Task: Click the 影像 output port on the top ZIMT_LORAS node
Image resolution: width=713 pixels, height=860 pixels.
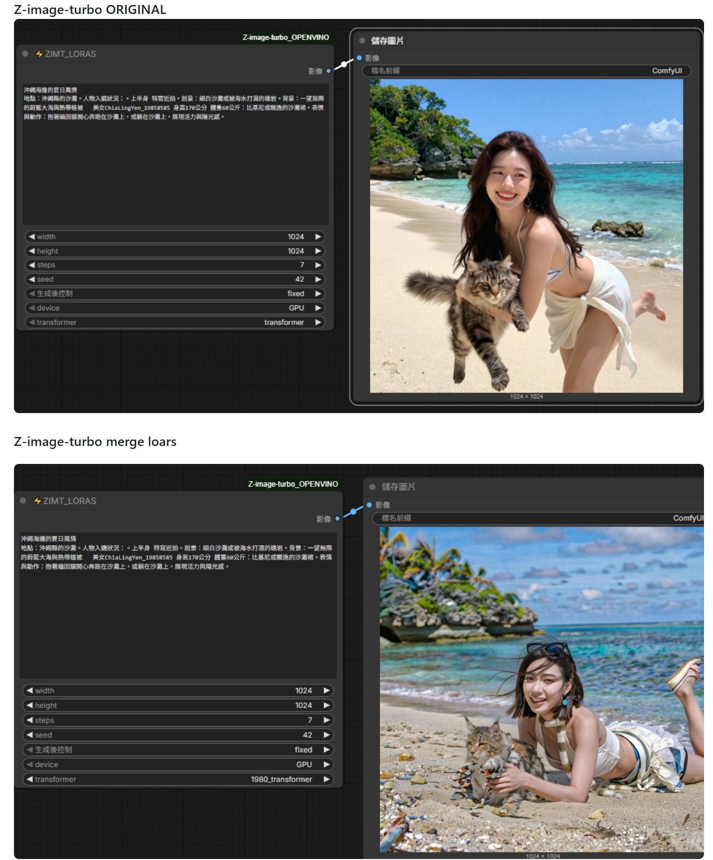Action: 329,71
